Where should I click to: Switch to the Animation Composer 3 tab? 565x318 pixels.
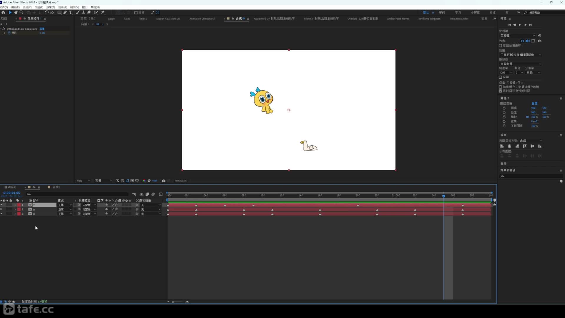coord(202,19)
